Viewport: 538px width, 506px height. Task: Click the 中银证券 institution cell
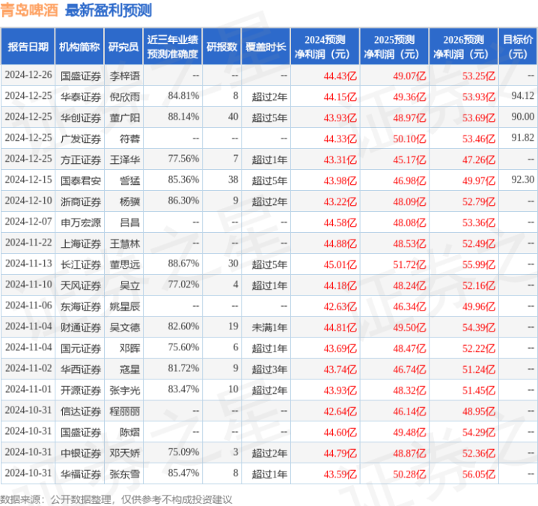(81, 453)
